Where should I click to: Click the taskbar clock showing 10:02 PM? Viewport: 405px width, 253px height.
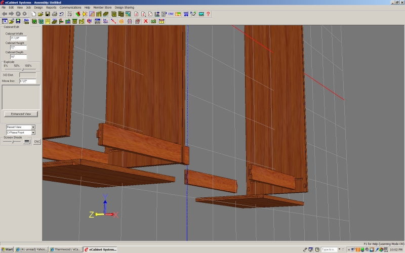tap(396, 249)
